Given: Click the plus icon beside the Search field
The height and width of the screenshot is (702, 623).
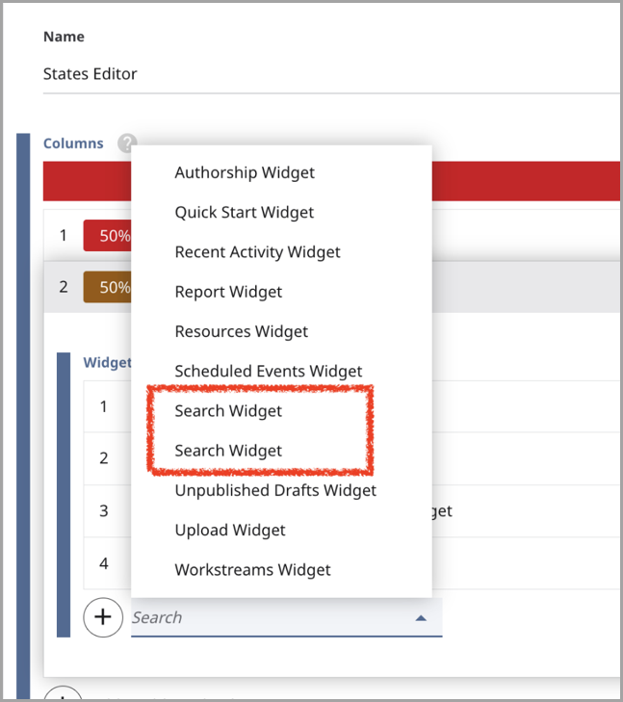Looking at the screenshot, I should pos(103,617).
